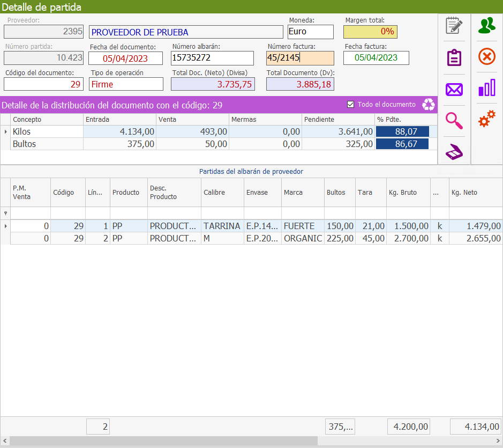Open the purple clipboard icon
The width and height of the screenshot is (503, 448).
pyautogui.click(x=454, y=57)
